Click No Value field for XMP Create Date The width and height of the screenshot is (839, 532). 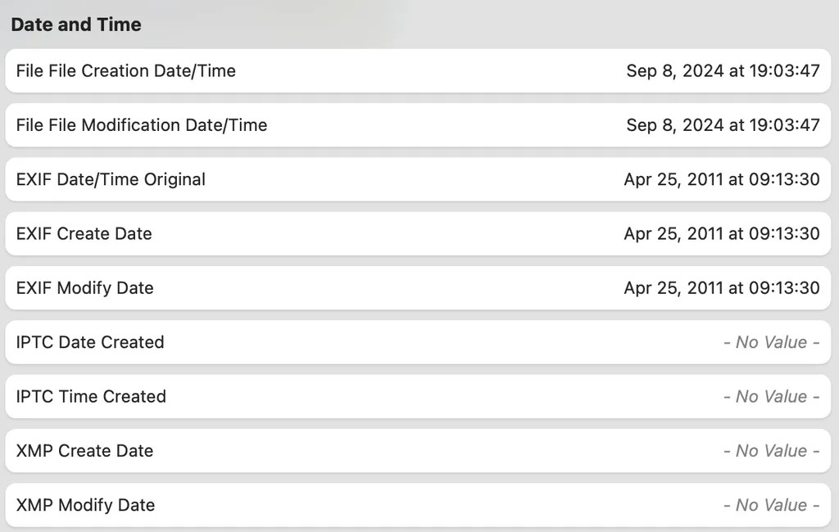coord(771,451)
